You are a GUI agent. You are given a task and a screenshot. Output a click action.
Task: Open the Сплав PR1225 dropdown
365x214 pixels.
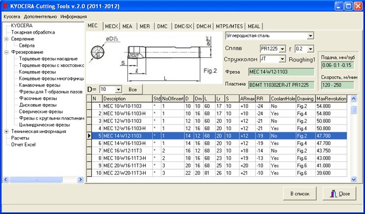click(x=282, y=49)
